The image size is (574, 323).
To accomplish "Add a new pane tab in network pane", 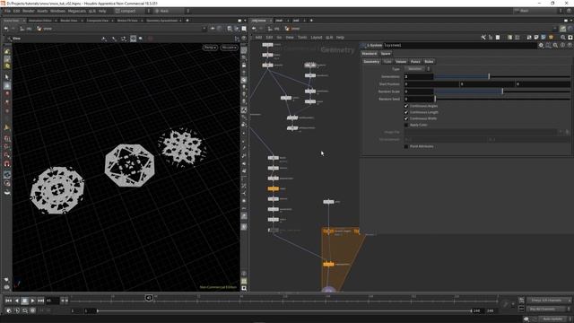I will [311, 21].
